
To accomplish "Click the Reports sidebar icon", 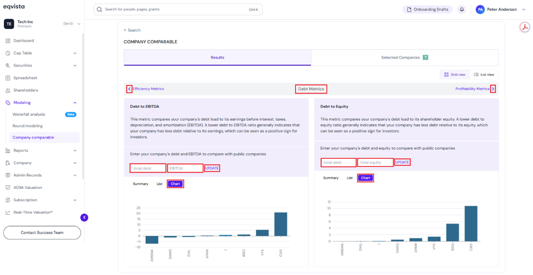I will coord(8,150).
